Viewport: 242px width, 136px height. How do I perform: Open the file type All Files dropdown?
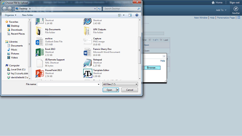point(120,84)
